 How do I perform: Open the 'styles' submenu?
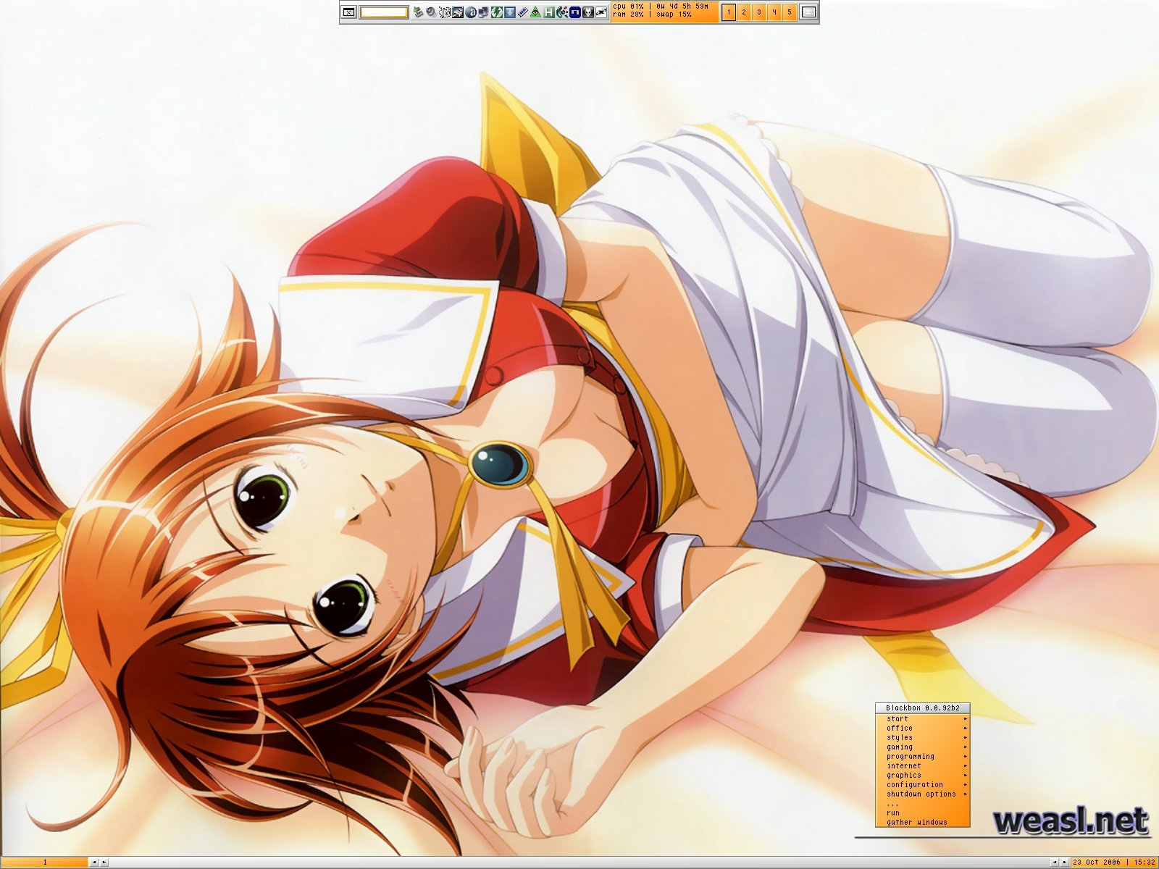click(x=922, y=738)
